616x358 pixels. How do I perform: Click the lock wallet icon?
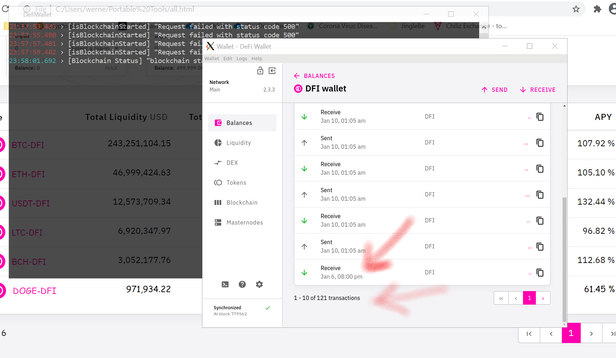pyautogui.click(x=260, y=70)
